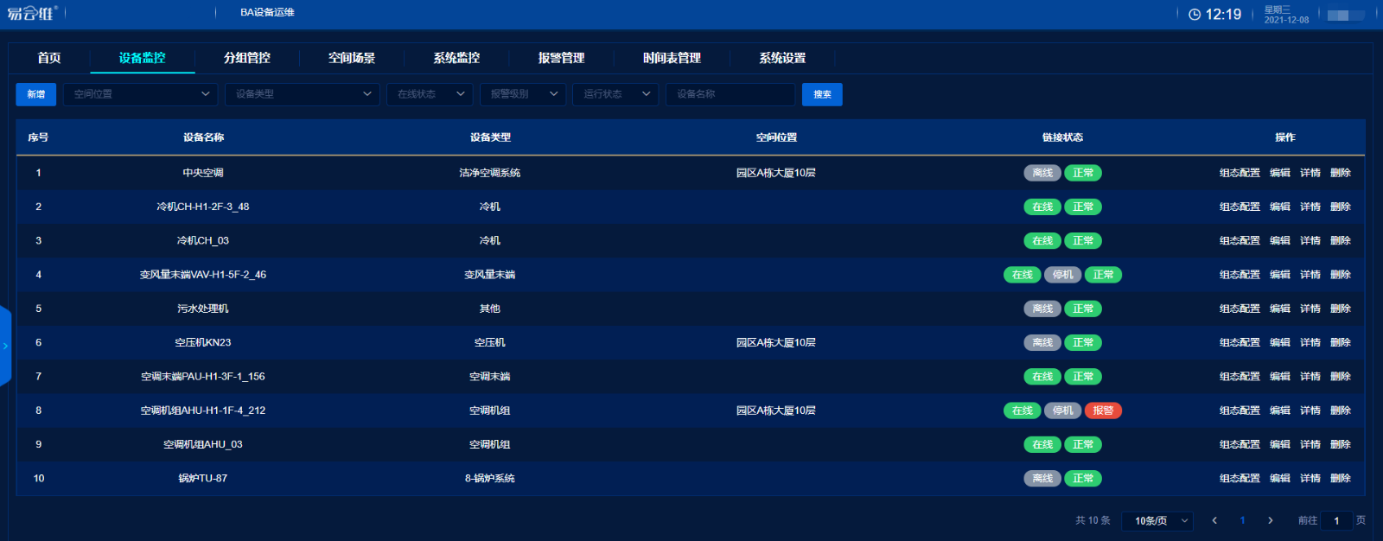Screen dimensions: 1383x541
Task: Click the 离线 status badge for 中央空调
Action: tap(1042, 173)
